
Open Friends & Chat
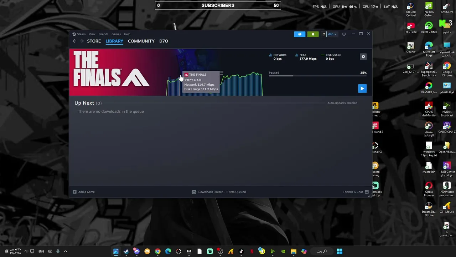356,192
